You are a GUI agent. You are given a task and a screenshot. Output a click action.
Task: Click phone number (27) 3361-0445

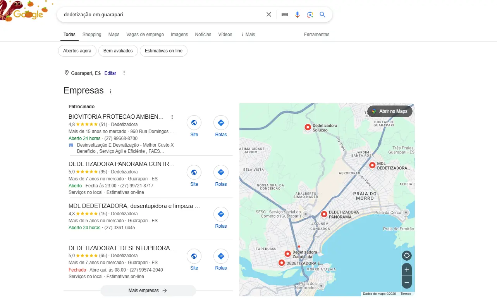click(120, 228)
